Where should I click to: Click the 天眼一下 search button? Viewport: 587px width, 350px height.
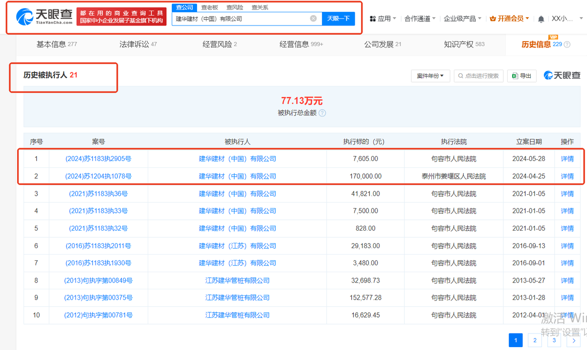point(339,18)
